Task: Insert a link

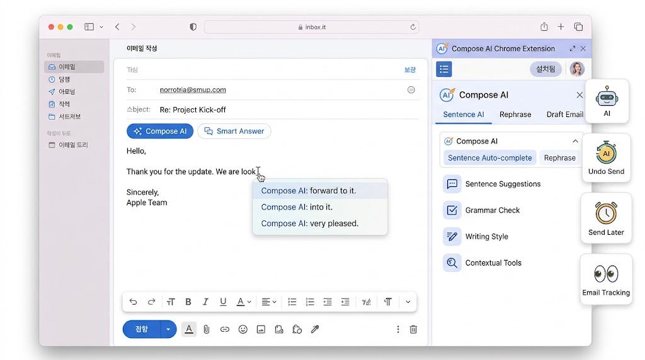Action: (225, 329)
